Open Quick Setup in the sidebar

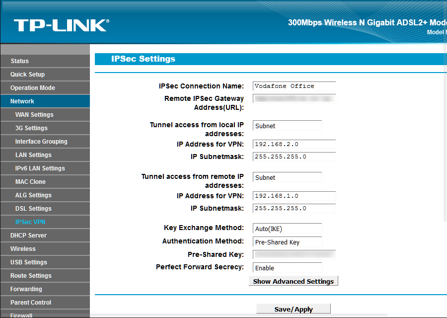[45, 75]
